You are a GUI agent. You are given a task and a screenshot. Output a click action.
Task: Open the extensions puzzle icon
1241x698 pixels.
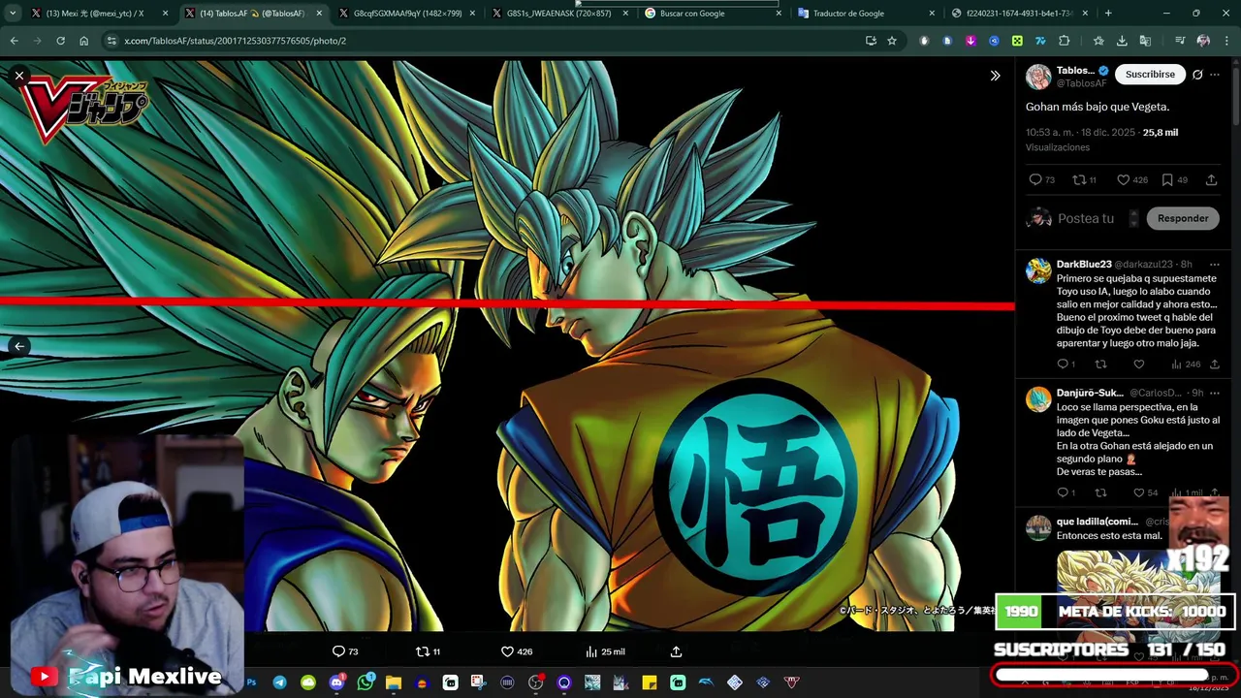pyautogui.click(x=1064, y=41)
